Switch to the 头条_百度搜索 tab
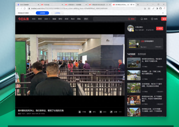Screen dimensions: 179x127 pos(28,5)
